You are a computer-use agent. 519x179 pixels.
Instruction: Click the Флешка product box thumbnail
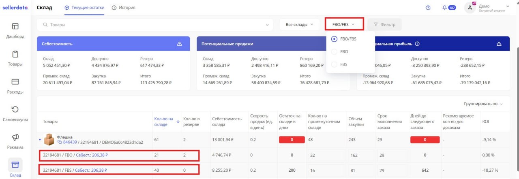tap(49, 139)
